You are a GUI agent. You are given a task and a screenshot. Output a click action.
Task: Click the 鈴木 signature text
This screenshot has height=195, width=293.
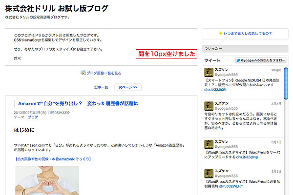[x=17, y=58]
